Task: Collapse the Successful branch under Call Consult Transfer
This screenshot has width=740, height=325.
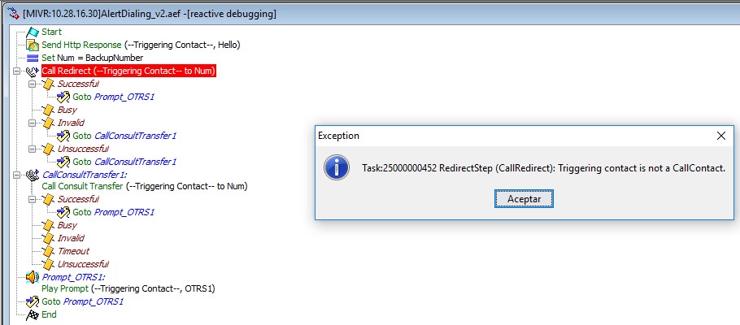Action: tap(33, 199)
